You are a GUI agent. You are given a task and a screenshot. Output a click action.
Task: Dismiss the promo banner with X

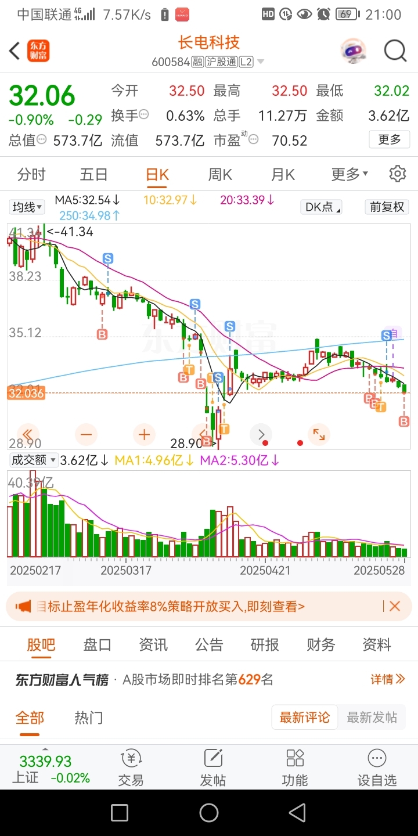click(395, 607)
